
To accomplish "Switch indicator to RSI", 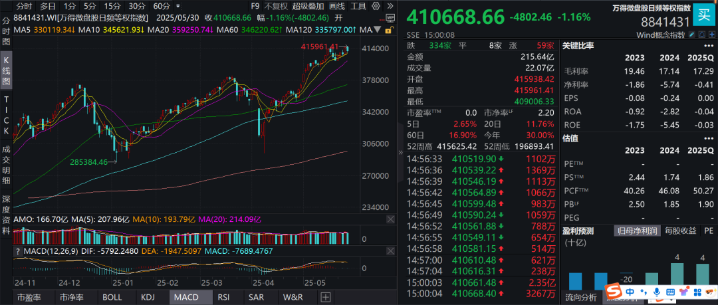I will click(223, 297).
